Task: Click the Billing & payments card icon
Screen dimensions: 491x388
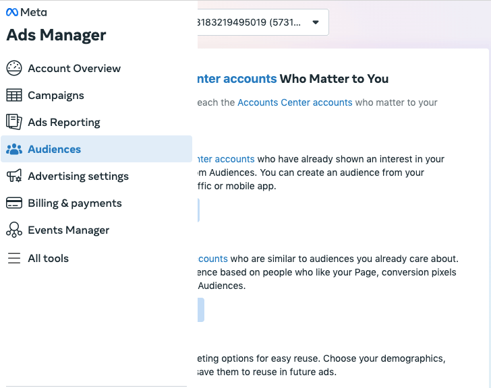Action: (14, 203)
